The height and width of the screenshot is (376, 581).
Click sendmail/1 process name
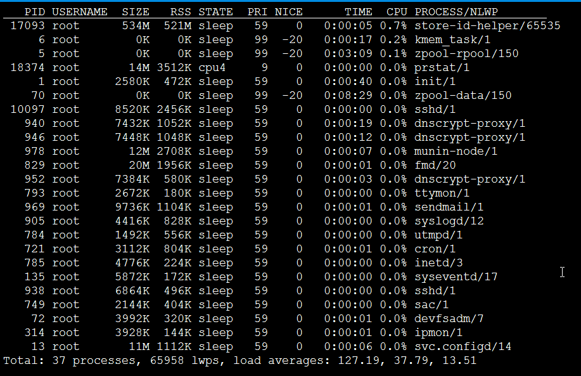tap(449, 207)
